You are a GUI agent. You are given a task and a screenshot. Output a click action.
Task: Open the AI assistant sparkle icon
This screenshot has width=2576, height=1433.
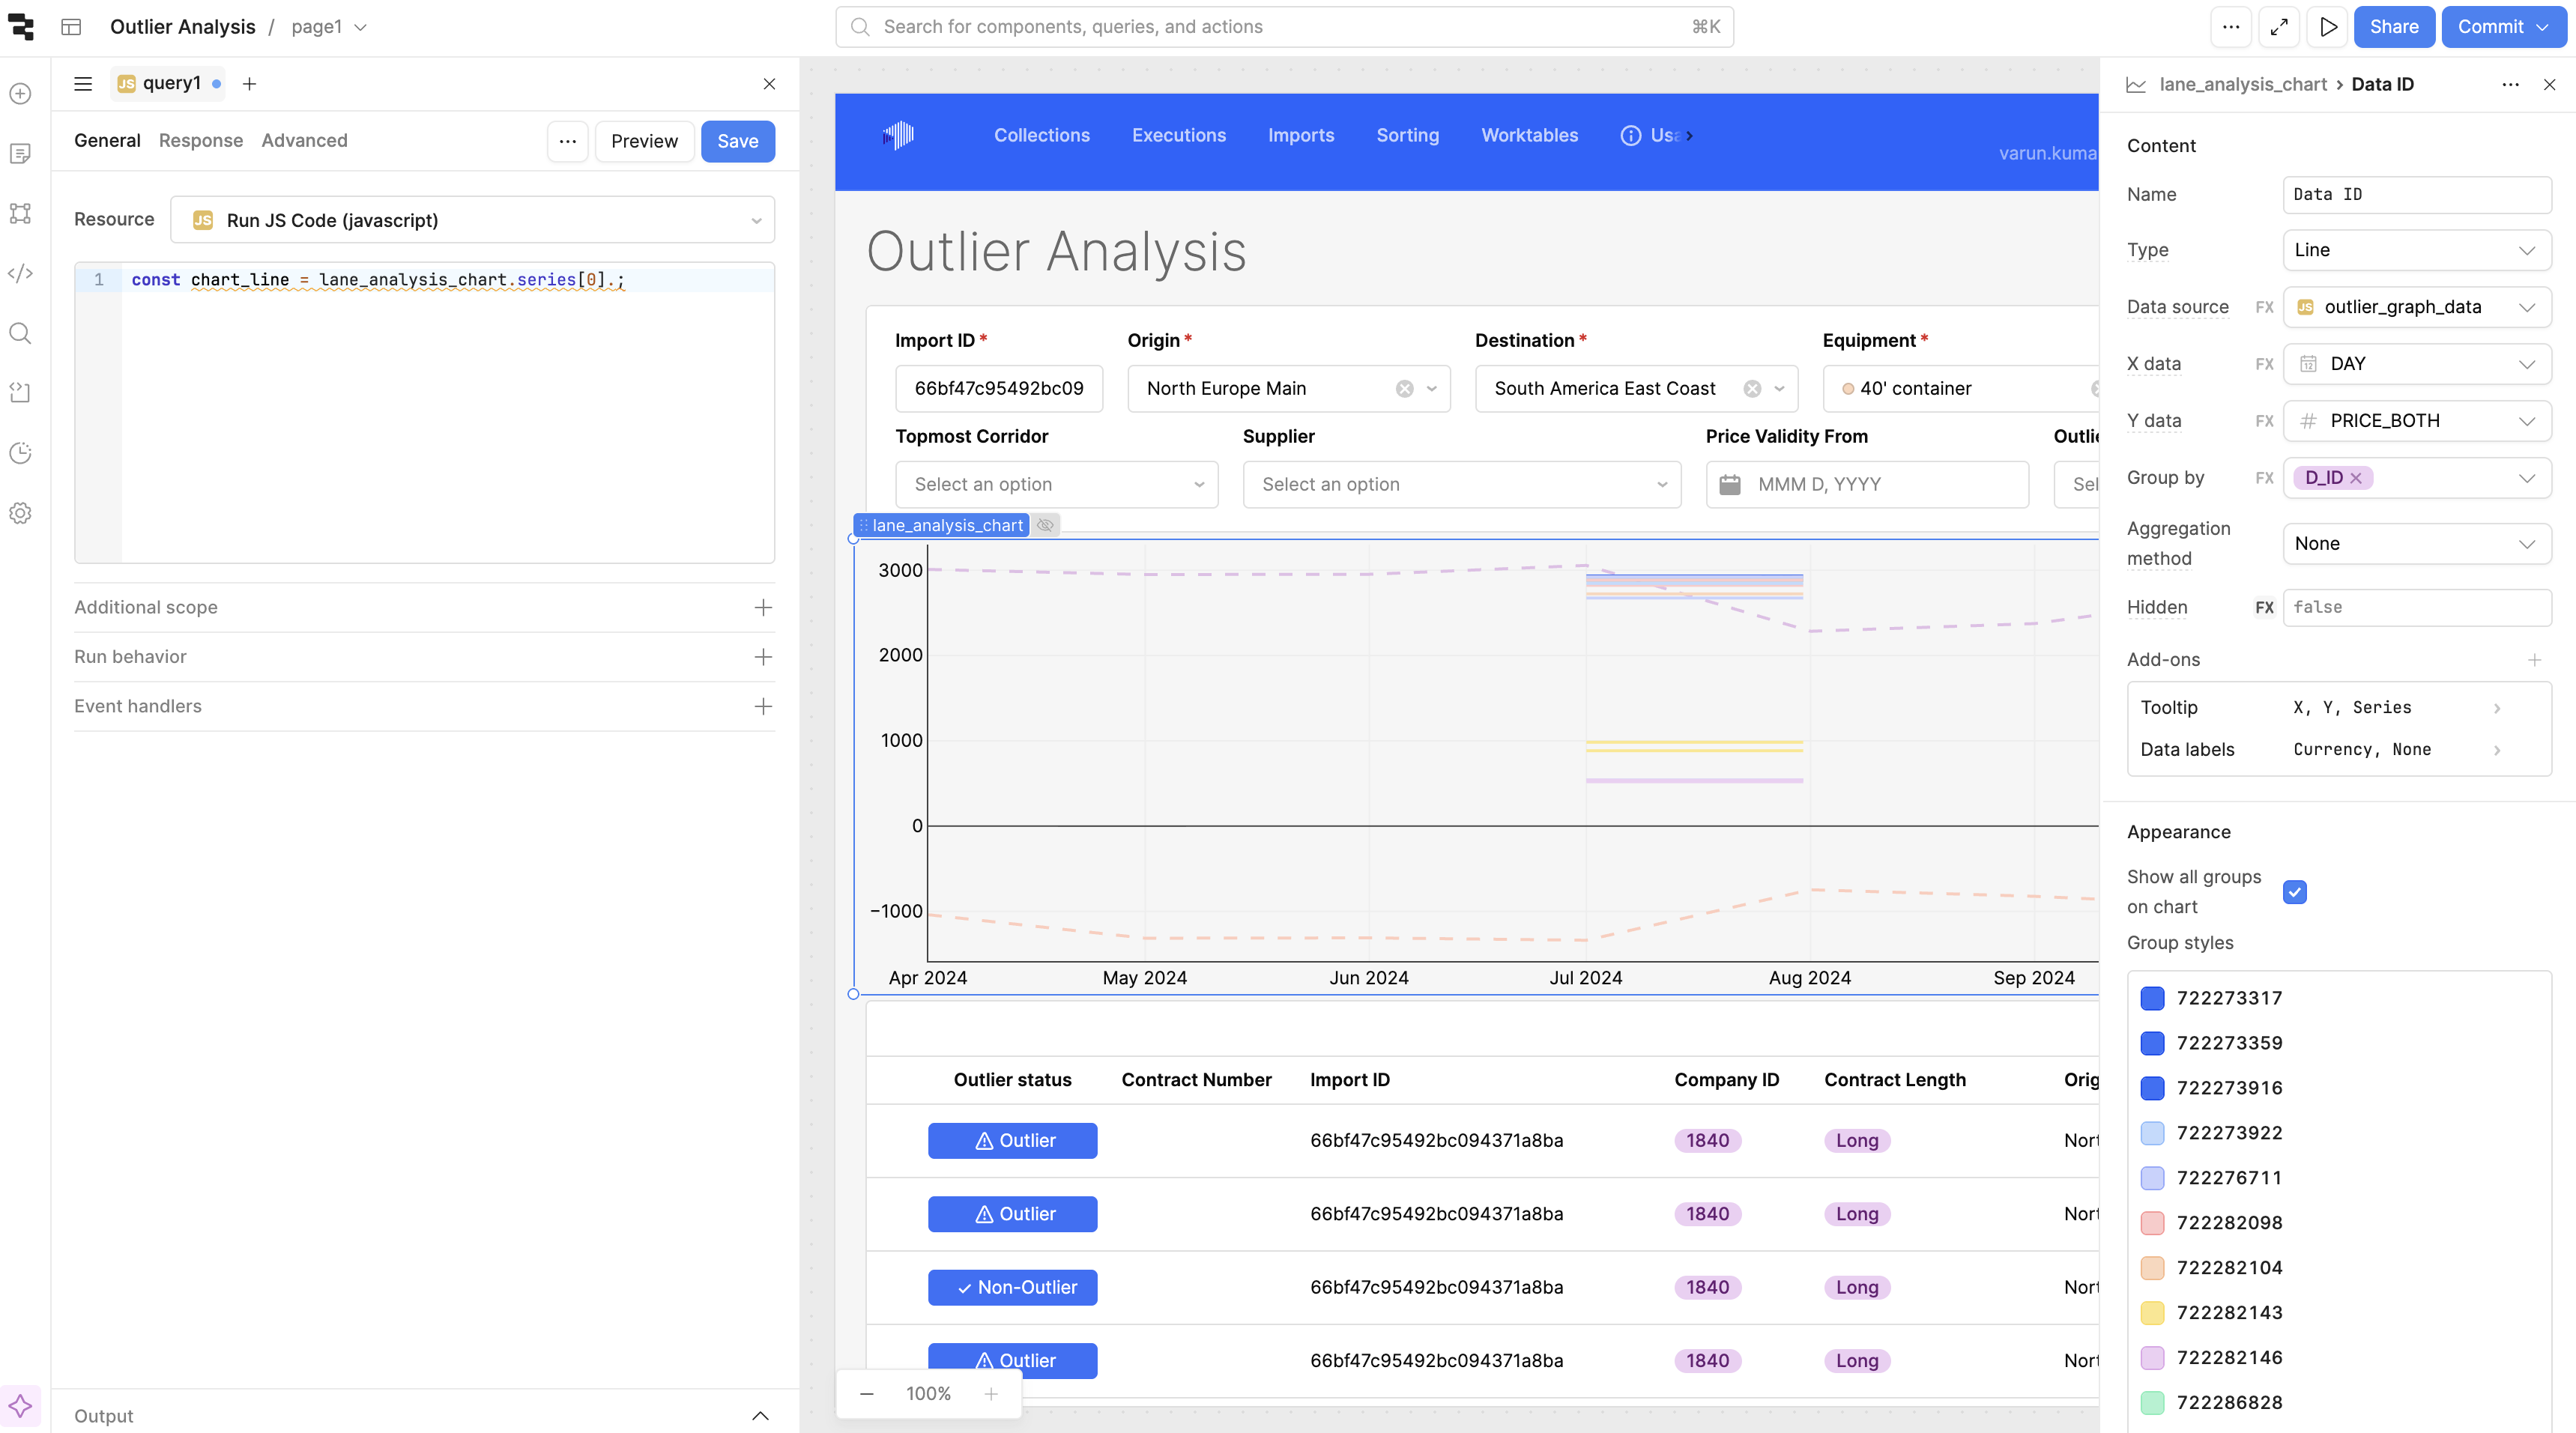point(20,1406)
